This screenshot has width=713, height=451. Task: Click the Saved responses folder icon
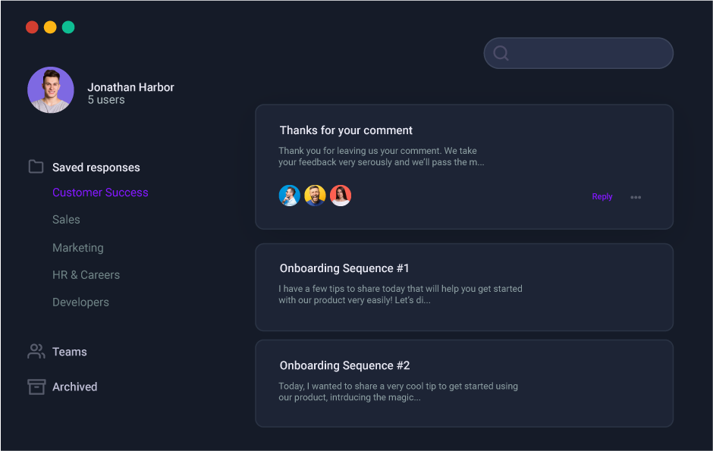pos(36,167)
